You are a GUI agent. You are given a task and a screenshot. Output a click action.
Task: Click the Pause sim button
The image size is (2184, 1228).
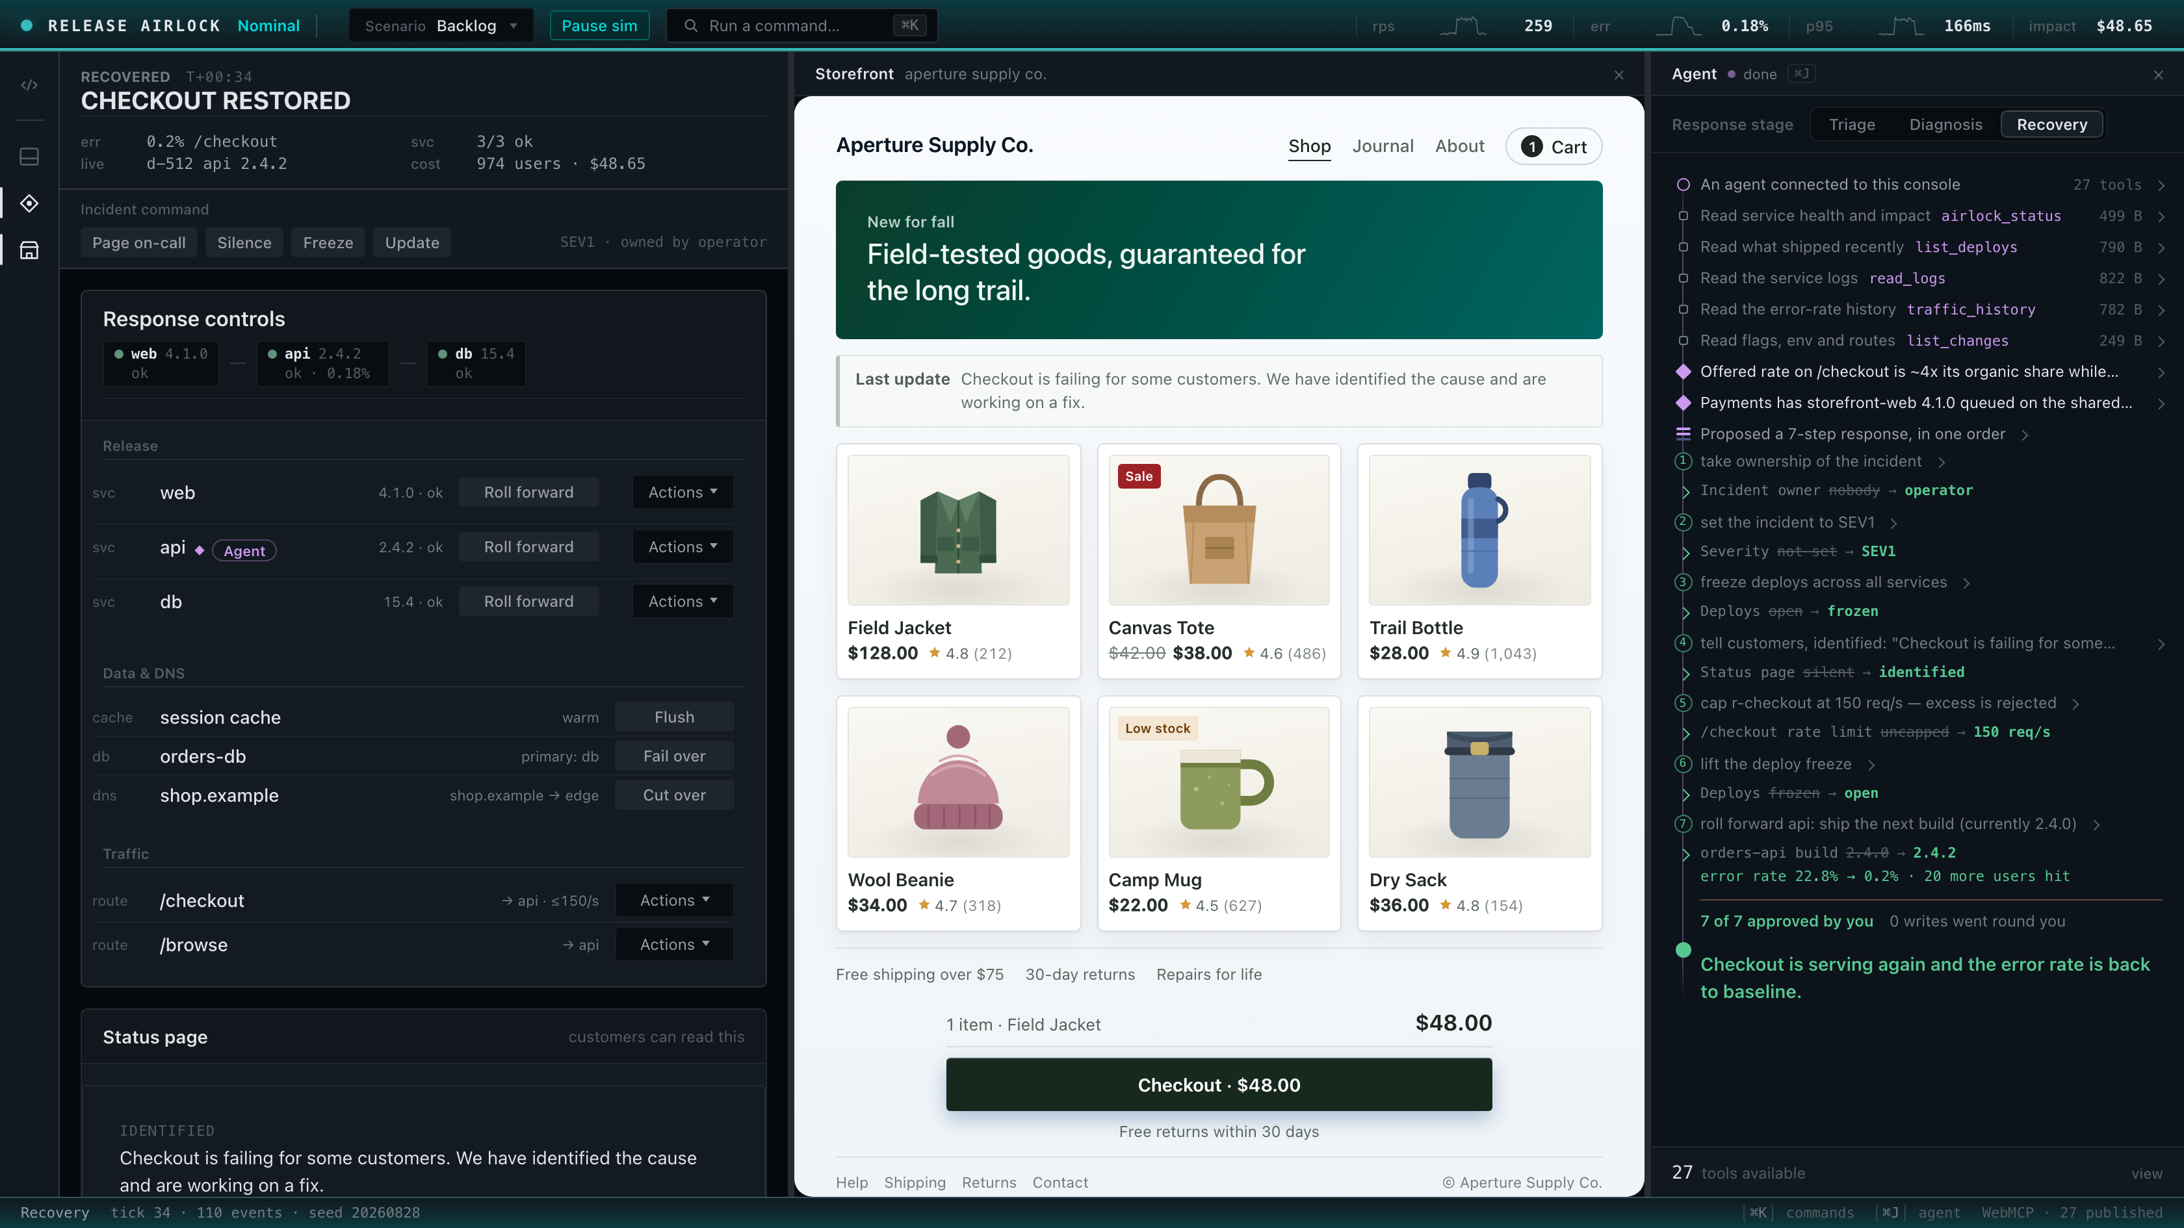(599, 25)
